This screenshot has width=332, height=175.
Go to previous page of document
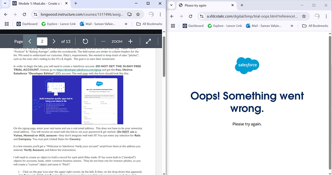pos(30,41)
